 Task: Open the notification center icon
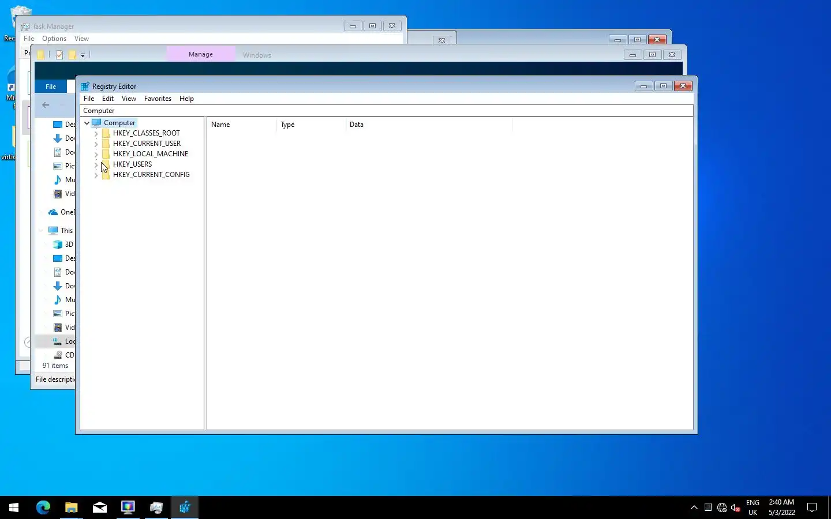pos(812,508)
